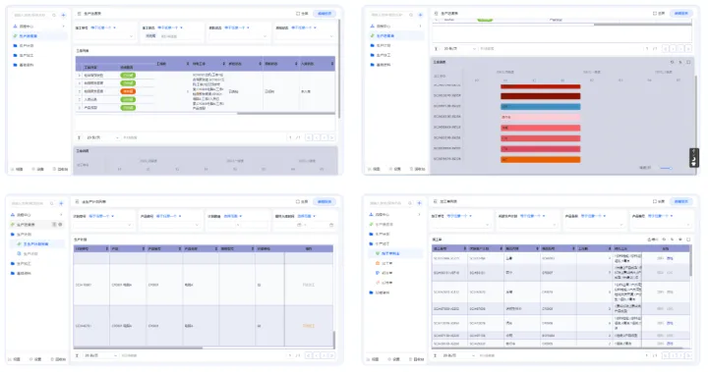Select the highlighted green-icon sub-item in bottom-right sidebar
The image size is (708, 372).
pos(396,253)
